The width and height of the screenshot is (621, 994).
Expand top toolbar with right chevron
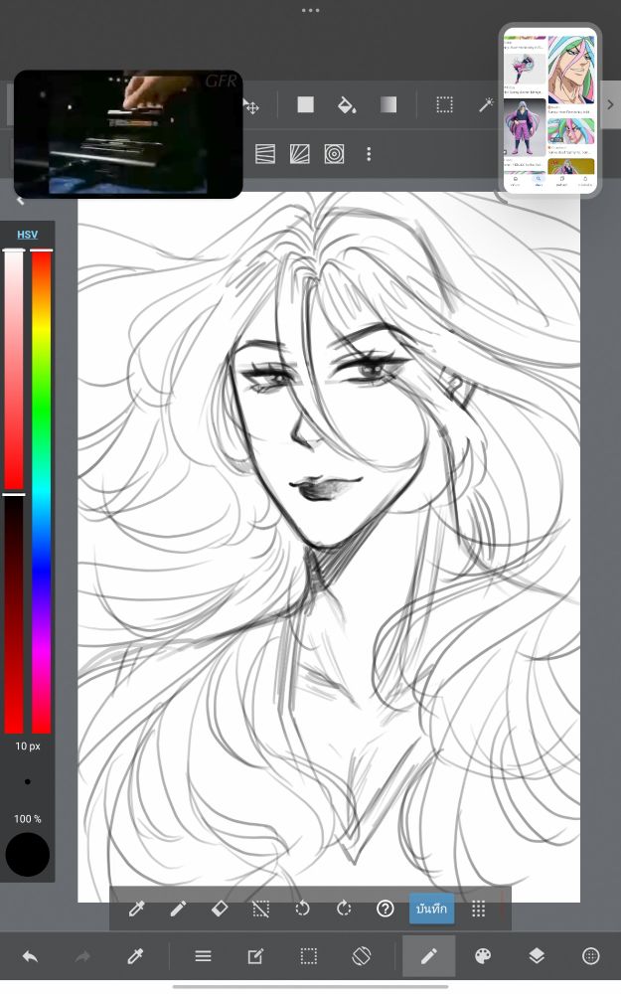(610, 104)
